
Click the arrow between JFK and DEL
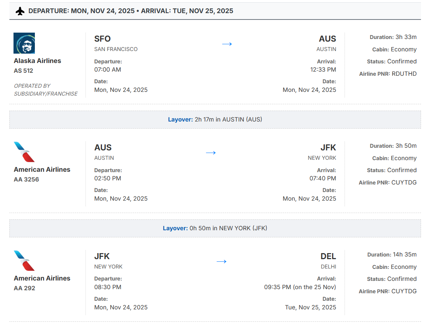click(222, 261)
